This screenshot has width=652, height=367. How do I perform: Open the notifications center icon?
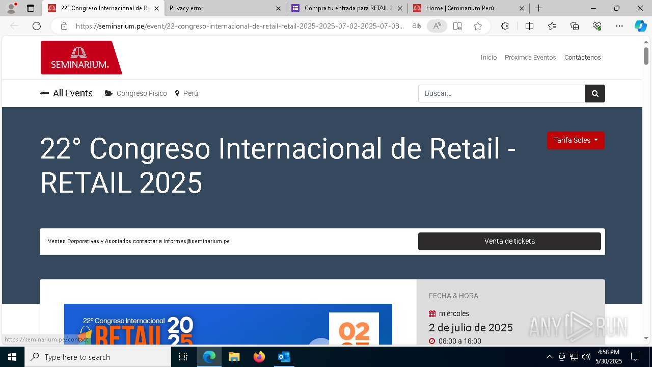click(x=635, y=357)
